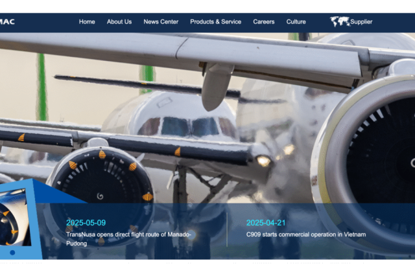This screenshot has height=276, width=415.
Task: Open the Careers menu item
Action: [x=264, y=21]
